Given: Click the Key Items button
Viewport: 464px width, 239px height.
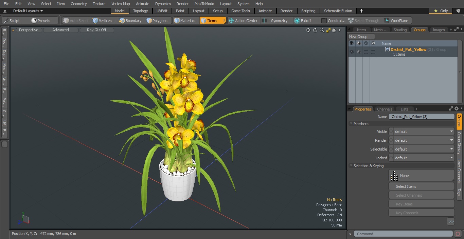Looking at the screenshot, I should click(421, 204).
